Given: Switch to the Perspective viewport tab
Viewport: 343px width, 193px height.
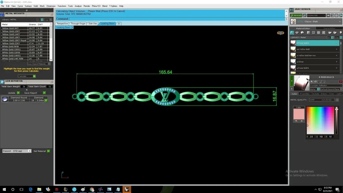Looking at the screenshot, I should tap(62, 24).
